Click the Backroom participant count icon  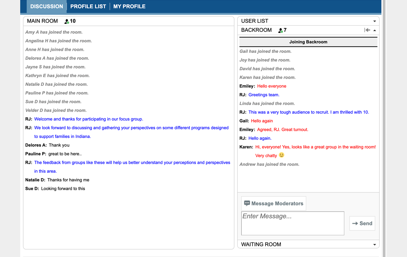click(x=281, y=30)
